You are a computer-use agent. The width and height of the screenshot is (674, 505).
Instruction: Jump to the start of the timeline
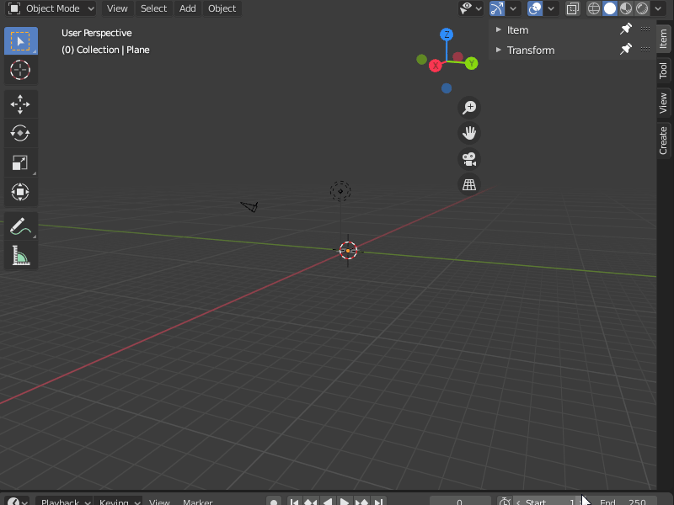tap(294, 501)
